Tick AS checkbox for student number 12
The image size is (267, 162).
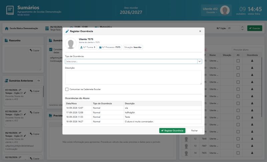(238, 139)
